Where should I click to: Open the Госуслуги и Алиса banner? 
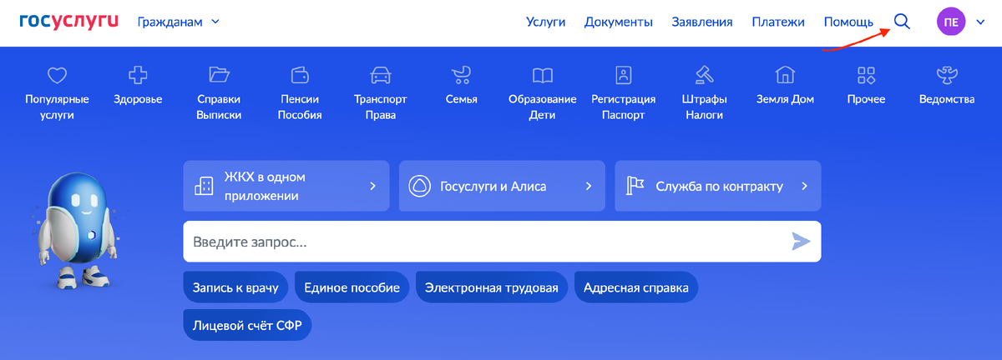point(502,186)
